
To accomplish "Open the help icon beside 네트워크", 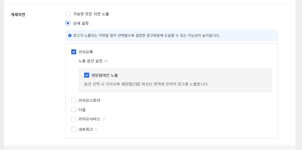I will [96, 130].
